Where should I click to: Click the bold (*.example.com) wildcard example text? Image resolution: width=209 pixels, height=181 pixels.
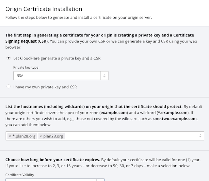pos(159,112)
